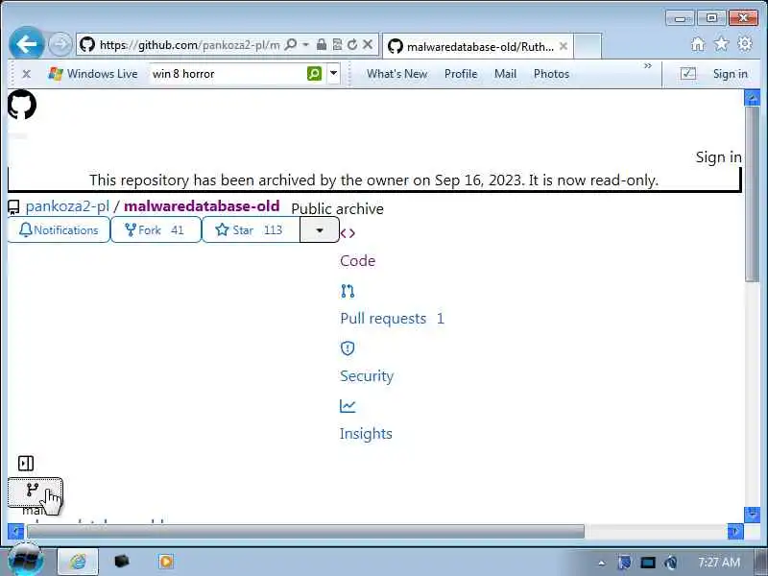Click the Fork 41 button
This screenshot has width=768, height=576.
click(156, 229)
